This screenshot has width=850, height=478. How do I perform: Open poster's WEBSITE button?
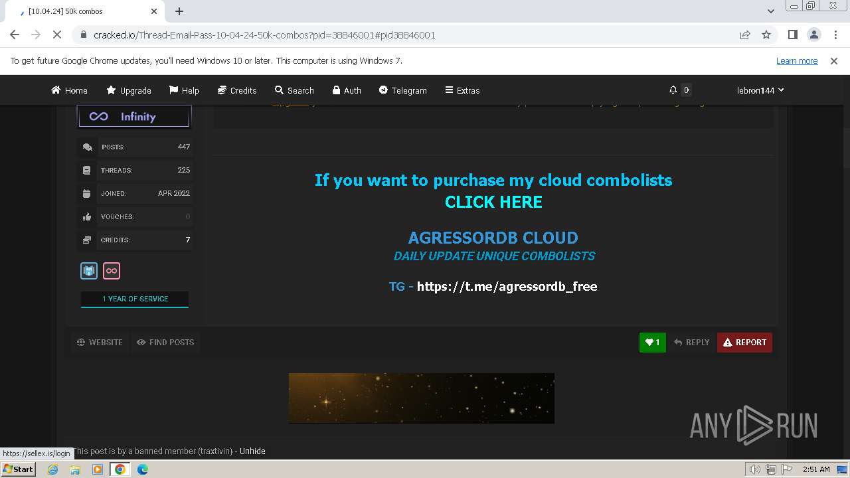coord(100,343)
